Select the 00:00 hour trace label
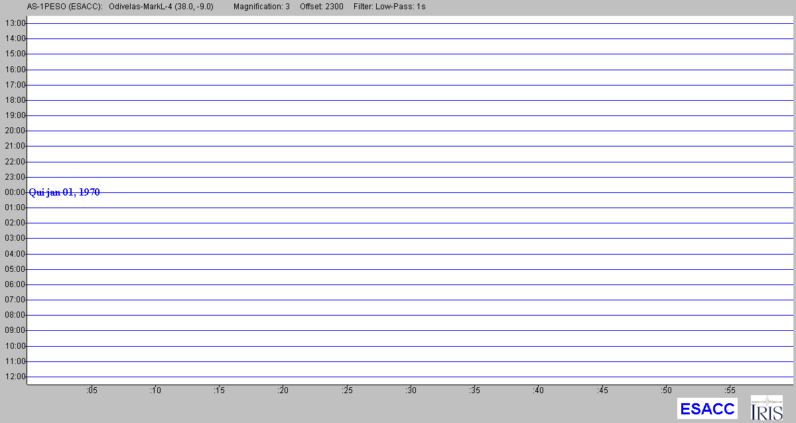This screenshot has width=796, height=423. [15, 192]
